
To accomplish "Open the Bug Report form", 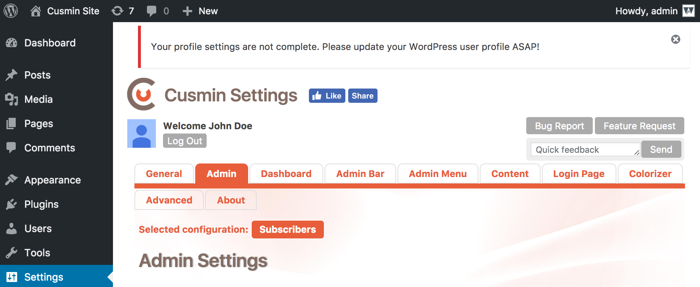I will (x=559, y=126).
